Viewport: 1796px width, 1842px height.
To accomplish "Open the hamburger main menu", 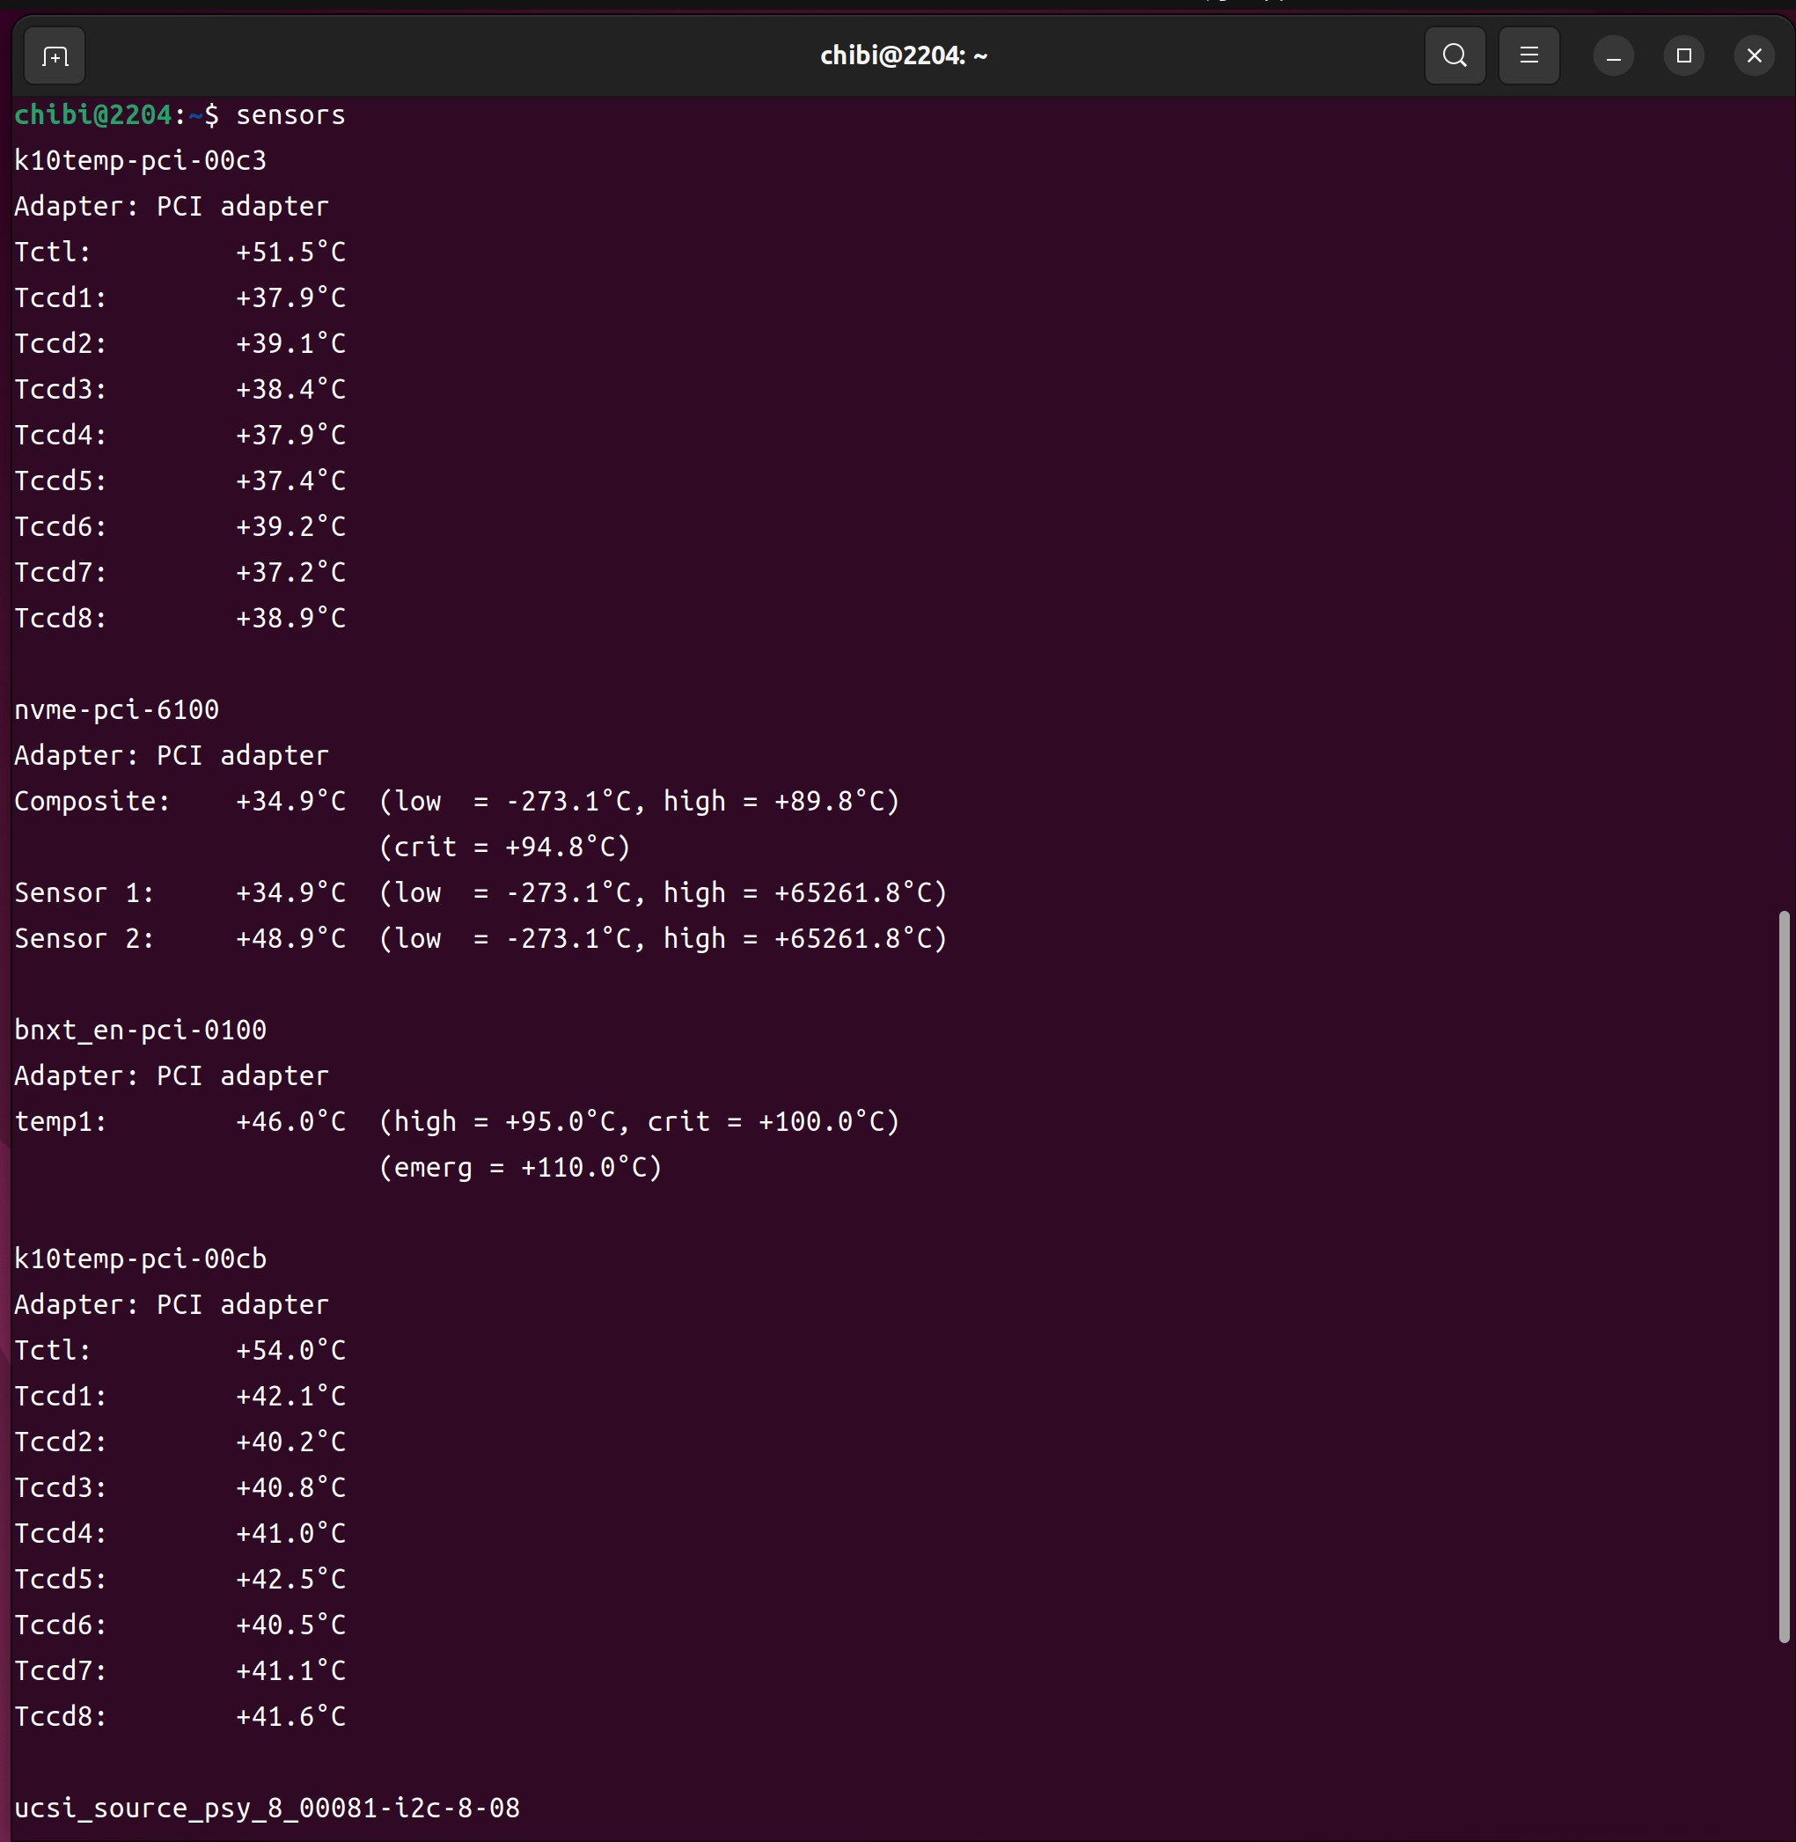I will pyautogui.click(x=1528, y=56).
